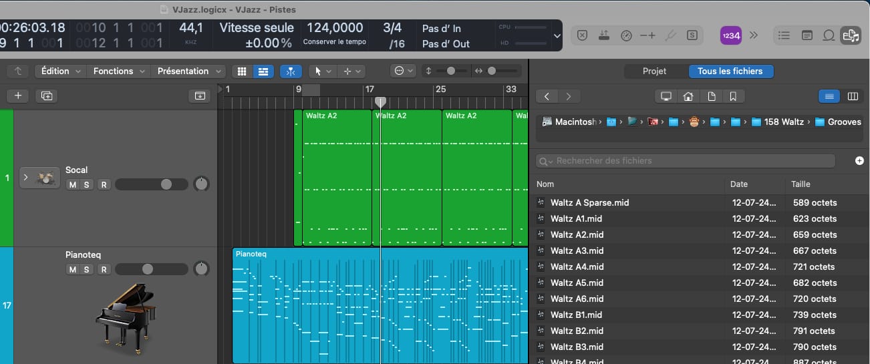Open the Présentation menu
Screen dimensions: 870x364
click(189, 71)
